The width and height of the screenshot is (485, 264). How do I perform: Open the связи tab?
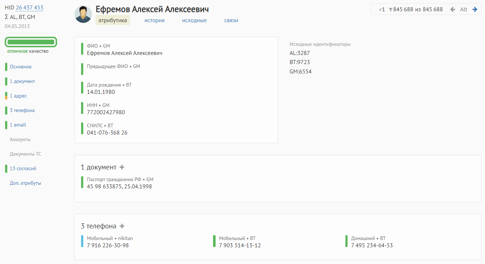coord(231,20)
